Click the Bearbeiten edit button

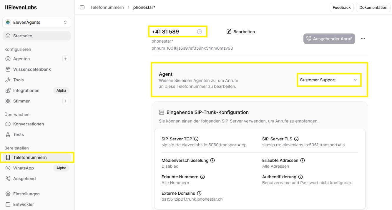point(241,32)
